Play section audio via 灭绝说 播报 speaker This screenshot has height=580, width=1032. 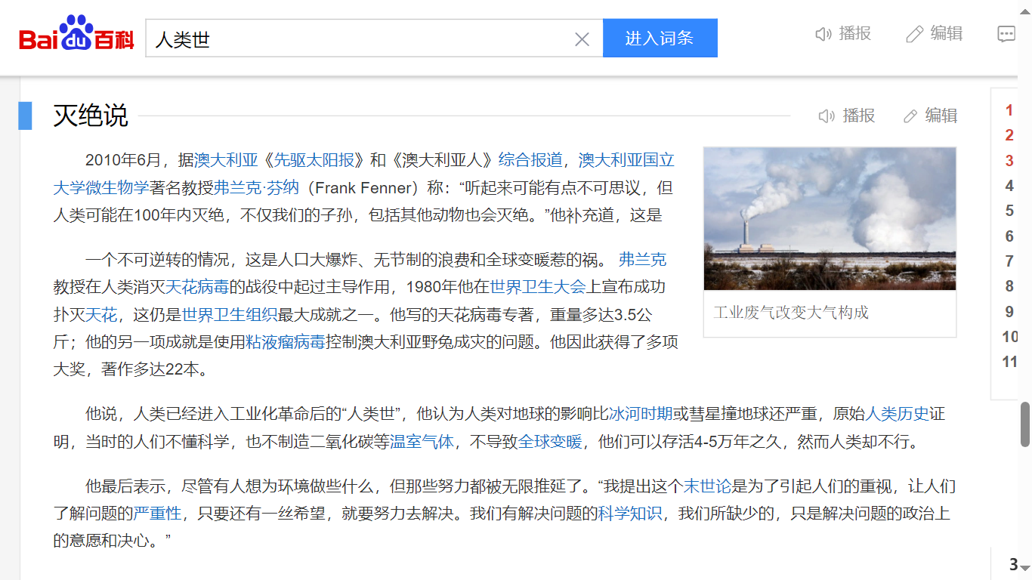(827, 116)
